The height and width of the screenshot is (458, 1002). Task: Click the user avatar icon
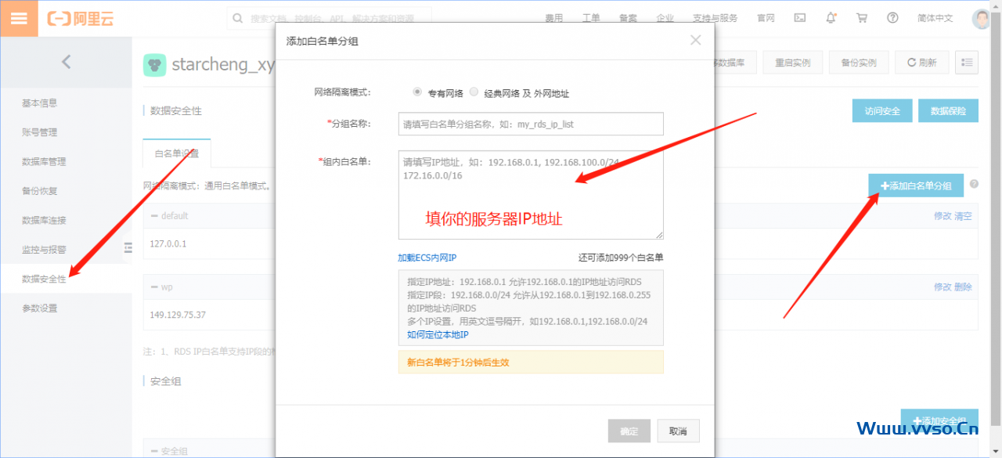[x=981, y=19]
